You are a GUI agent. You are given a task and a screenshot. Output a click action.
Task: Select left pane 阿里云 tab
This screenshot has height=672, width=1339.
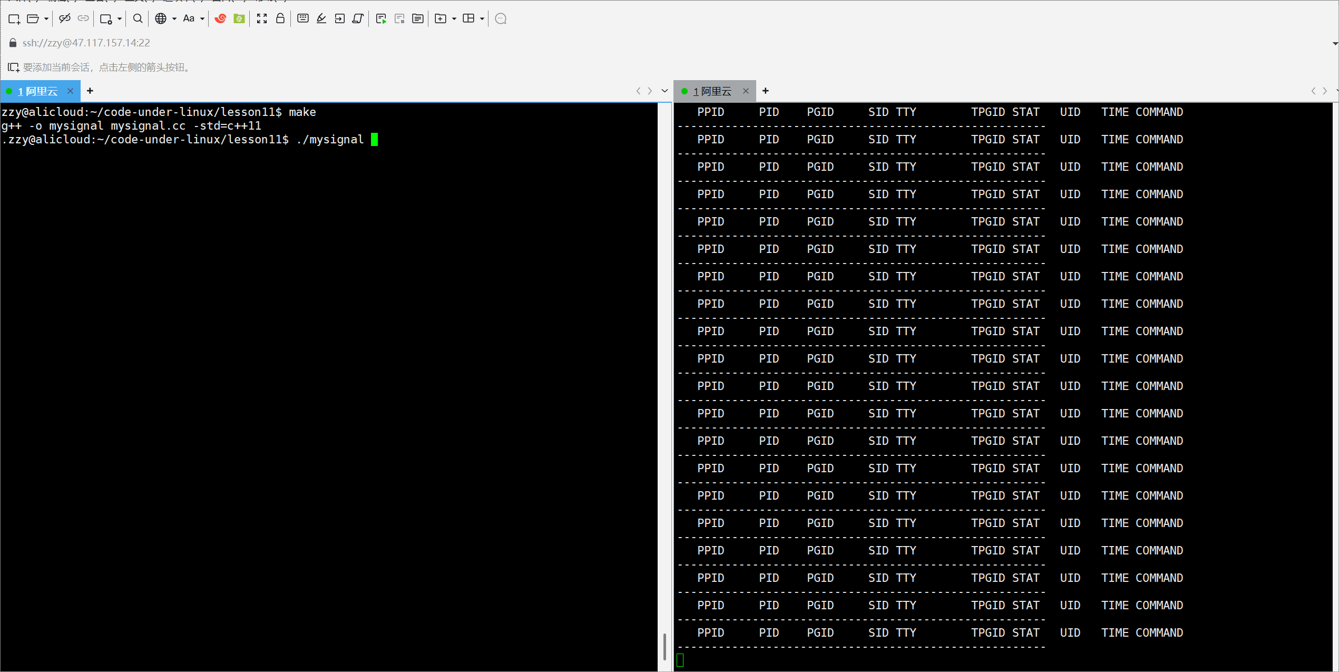[x=38, y=91]
